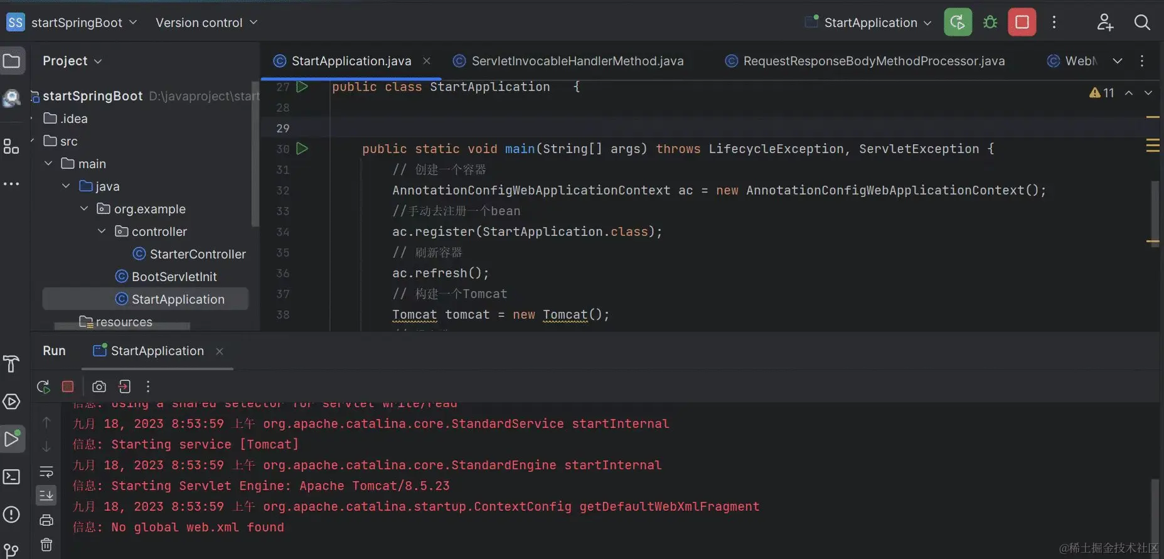Click the Exit icon in Run toolbar

click(124, 386)
